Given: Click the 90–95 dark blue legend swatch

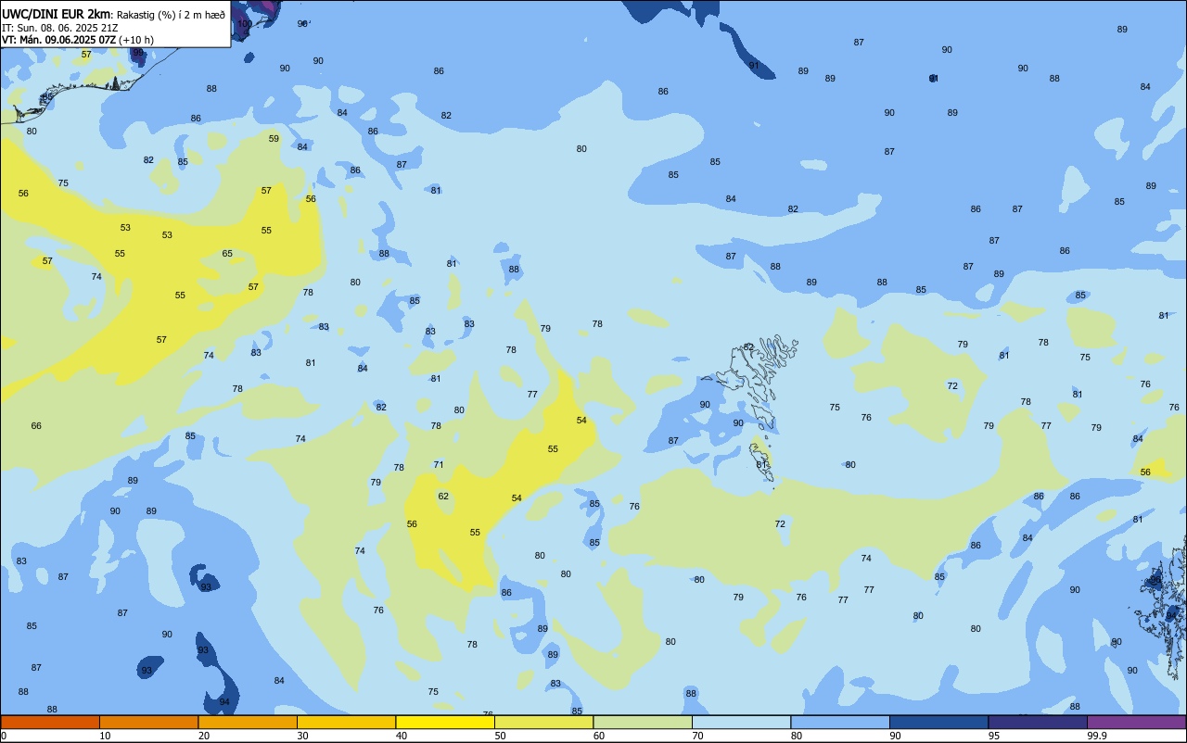Looking at the screenshot, I should tap(938, 722).
